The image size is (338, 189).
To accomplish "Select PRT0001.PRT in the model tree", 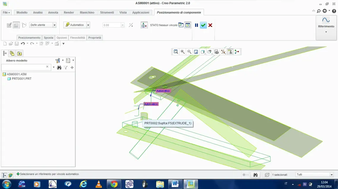I will (21, 79).
